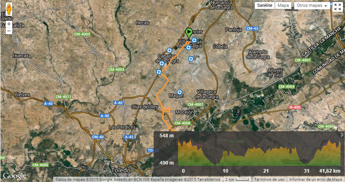Switch to Satélite map view

click(265, 6)
